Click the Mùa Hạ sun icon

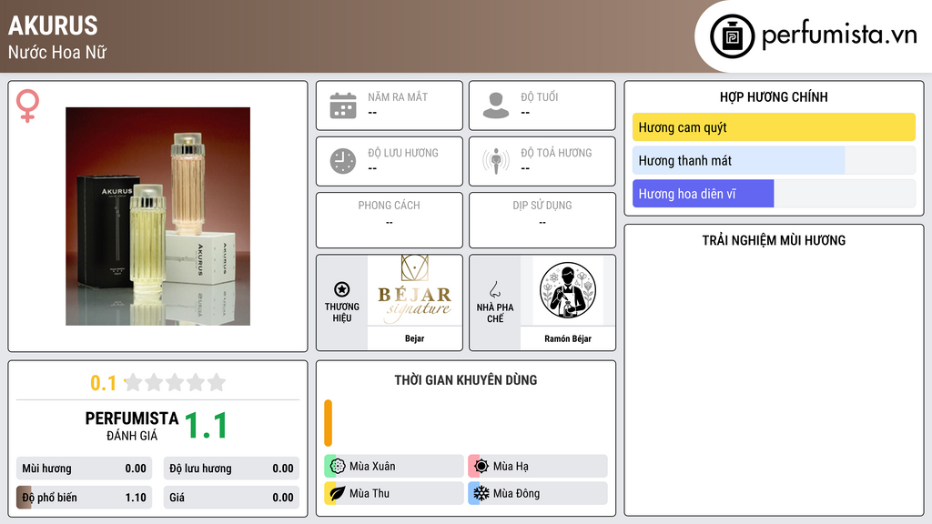pos(481,467)
